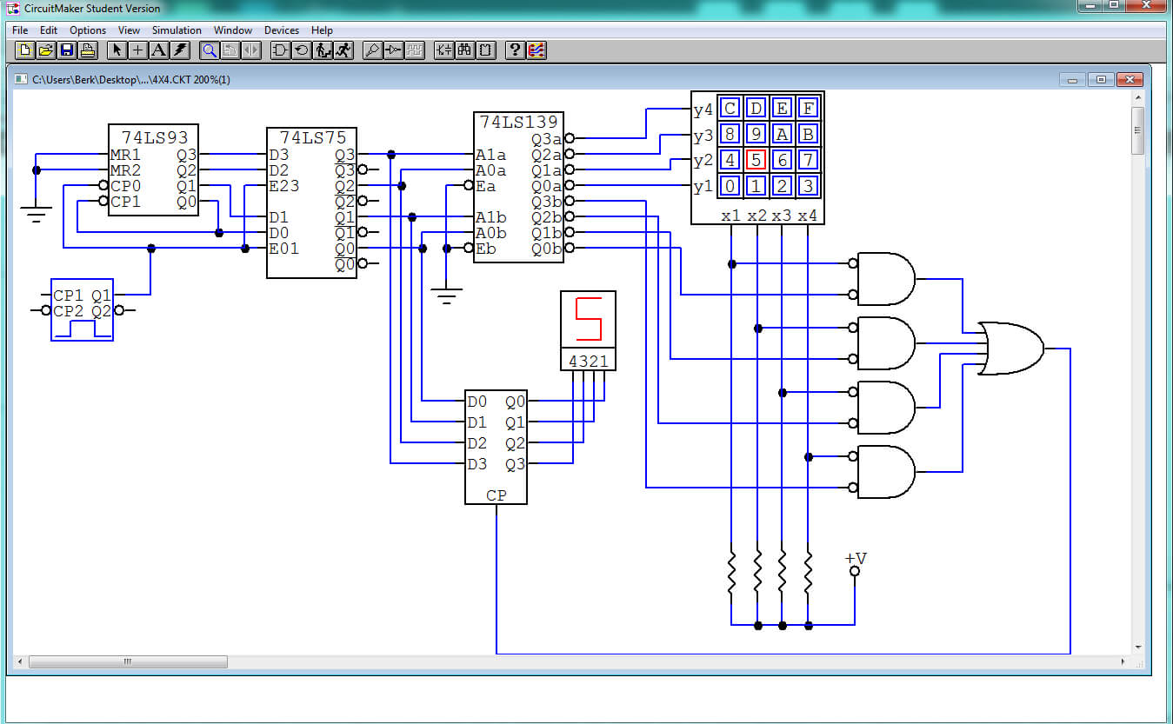The width and height of the screenshot is (1173, 724).
Task: Toggle keypad key 0
Action: pos(730,186)
